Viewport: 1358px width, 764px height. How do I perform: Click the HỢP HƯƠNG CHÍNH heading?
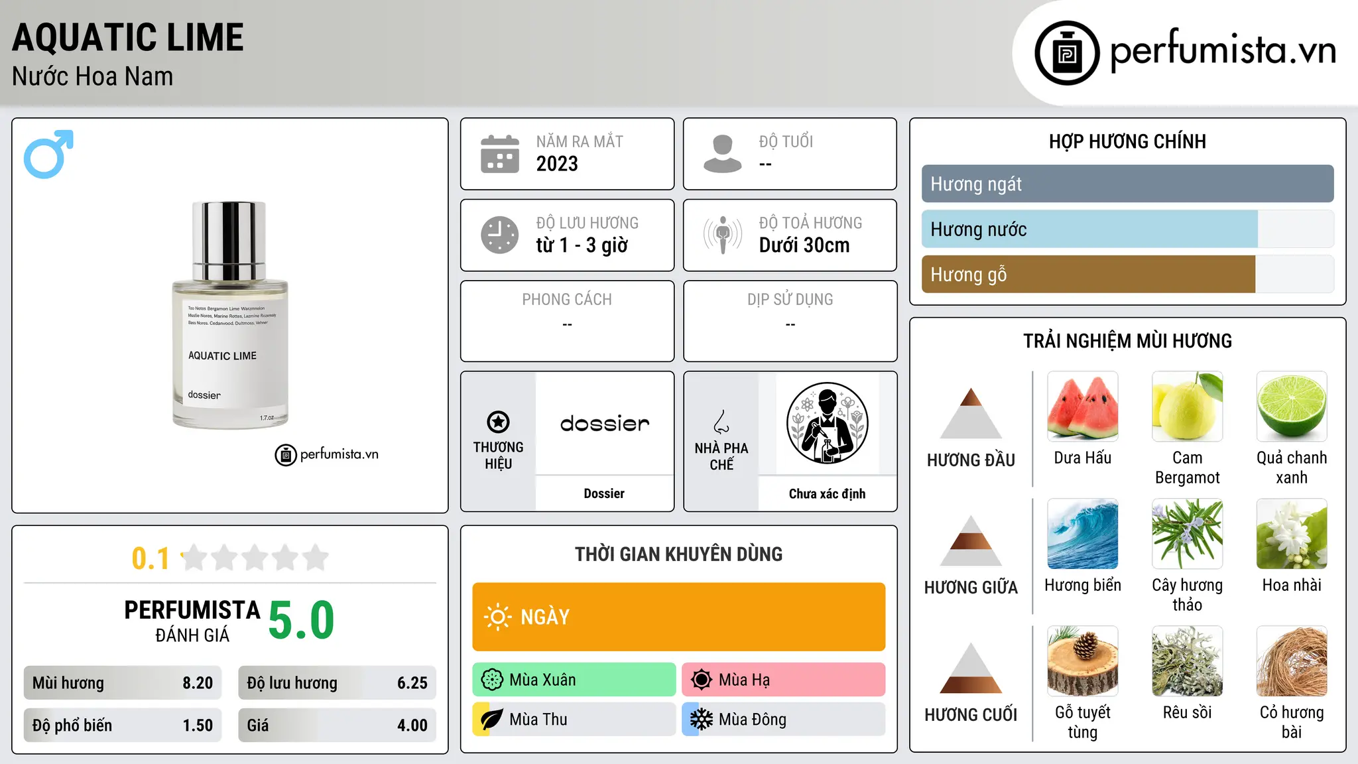click(1127, 141)
